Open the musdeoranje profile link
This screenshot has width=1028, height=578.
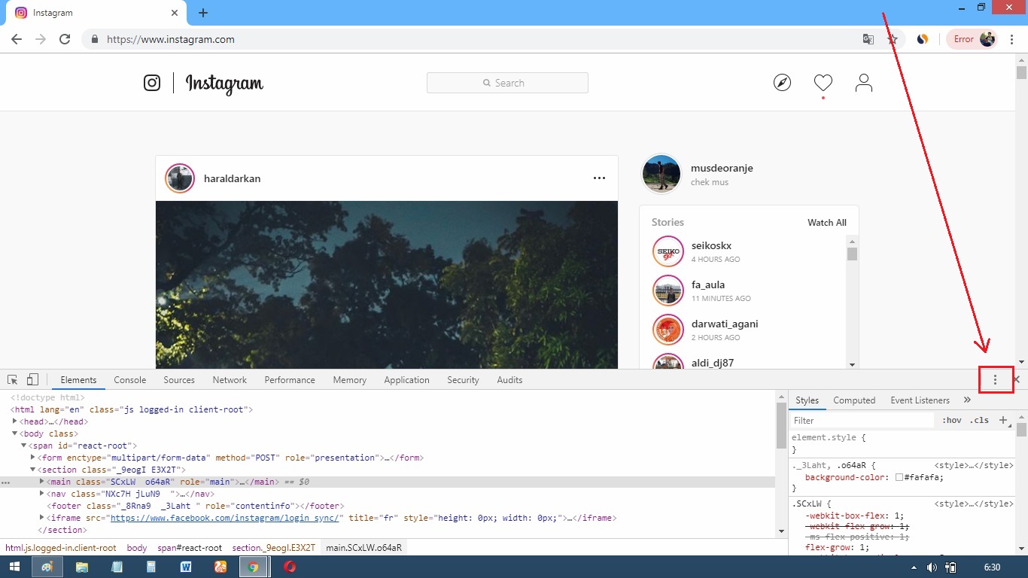point(722,168)
